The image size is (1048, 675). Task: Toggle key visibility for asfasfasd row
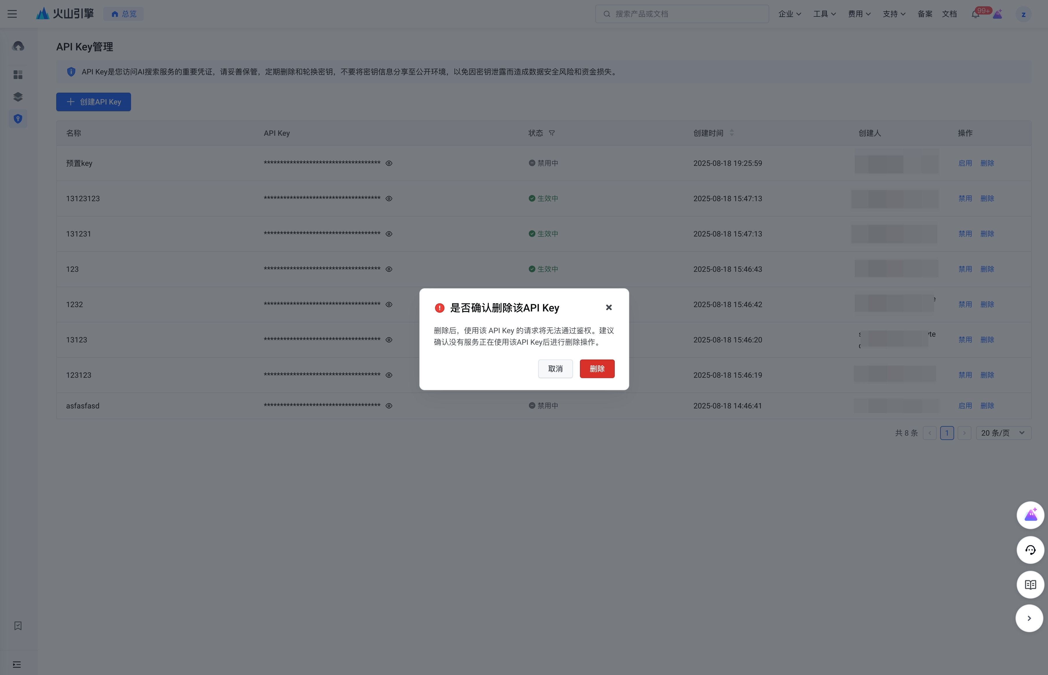pyautogui.click(x=389, y=406)
